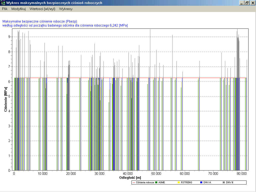
Task: Click the green ASME legend swatch
Action: pyautogui.click(x=156, y=182)
